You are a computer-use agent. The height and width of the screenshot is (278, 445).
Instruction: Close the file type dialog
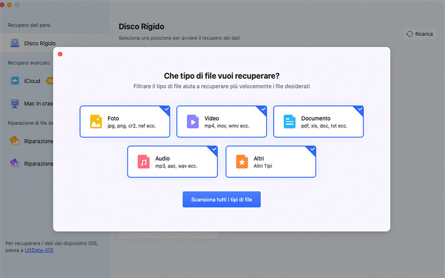(x=60, y=54)
